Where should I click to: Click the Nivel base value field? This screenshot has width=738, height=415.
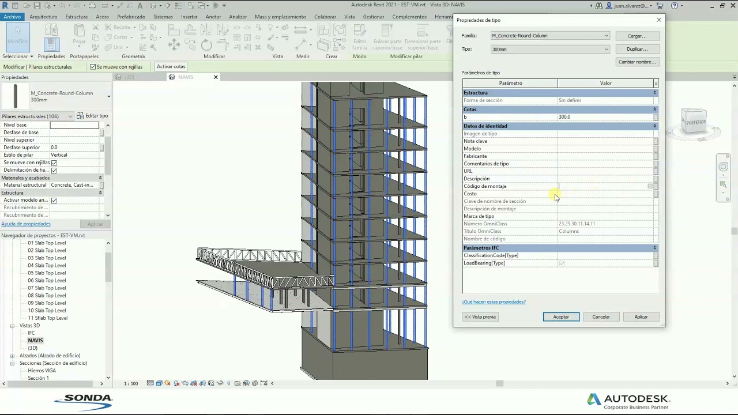point(74,125)
